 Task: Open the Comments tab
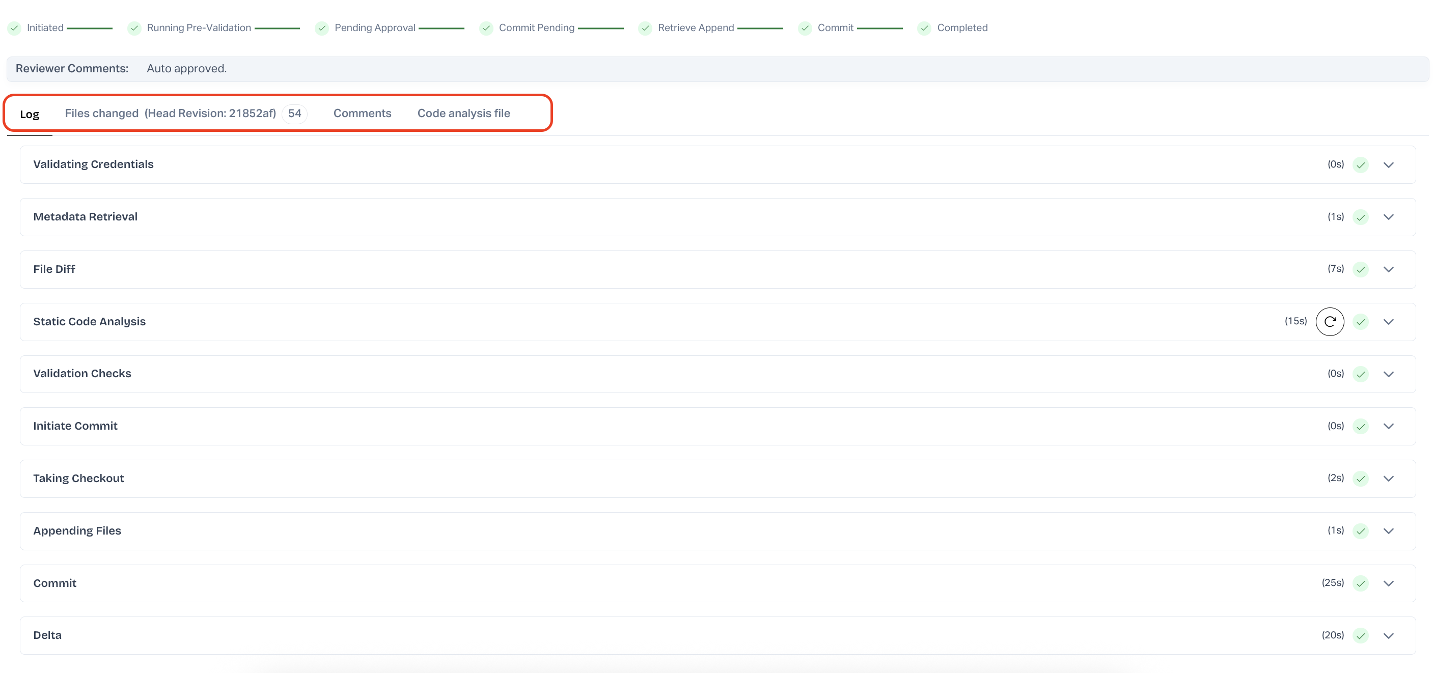coord(362,114)
